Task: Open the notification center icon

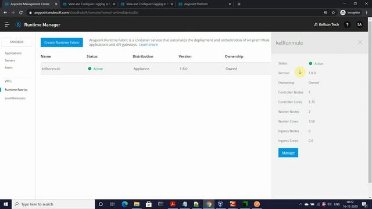Action: tap(364, 204)
